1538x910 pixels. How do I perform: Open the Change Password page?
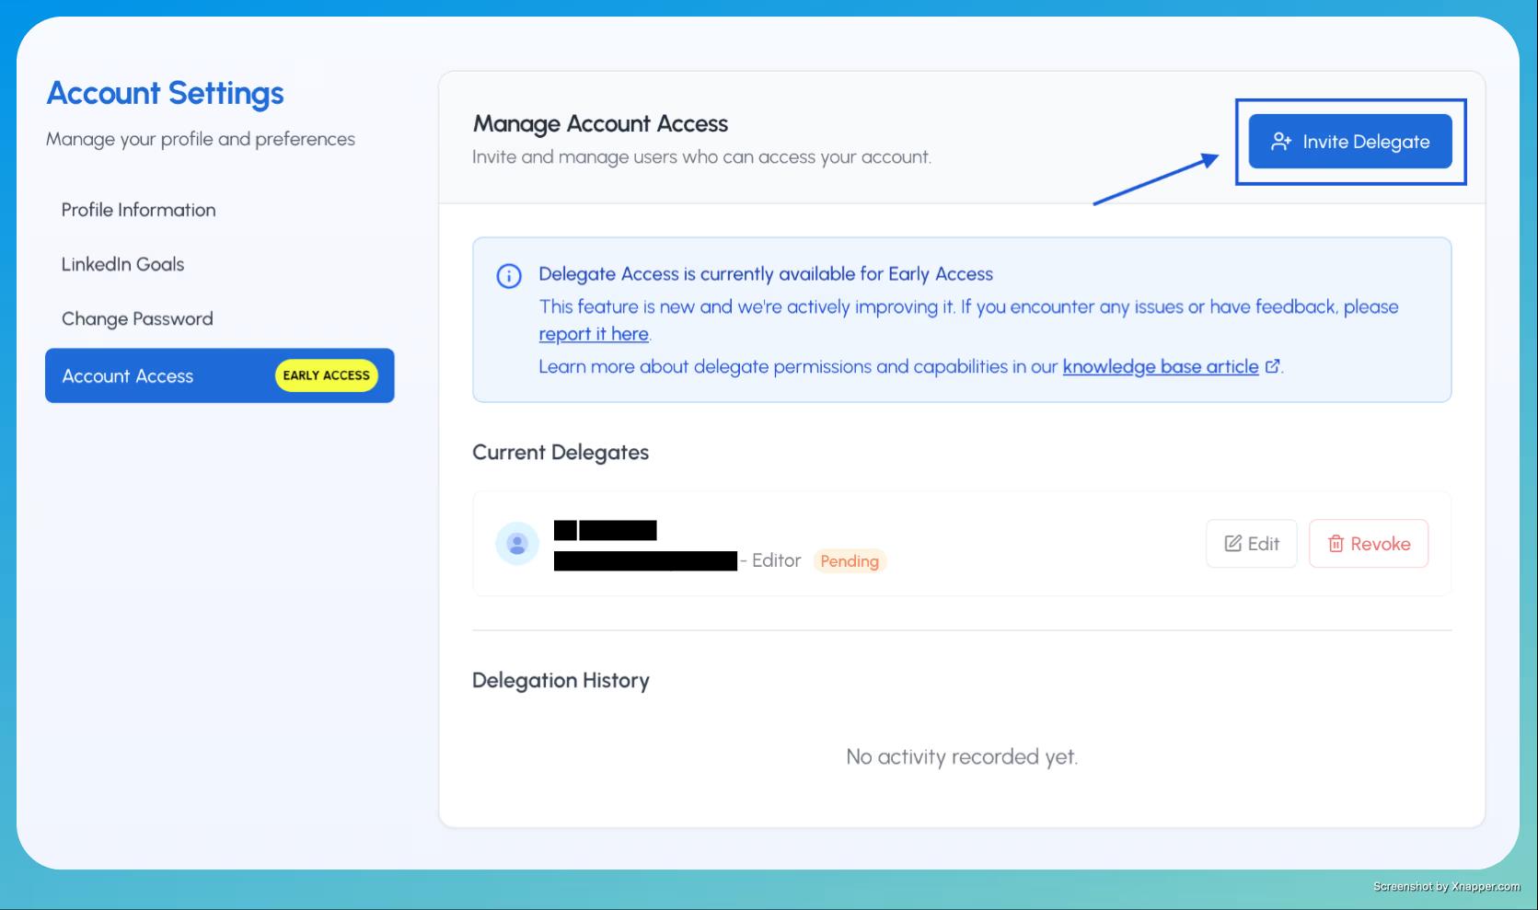[x=137, y=318]
